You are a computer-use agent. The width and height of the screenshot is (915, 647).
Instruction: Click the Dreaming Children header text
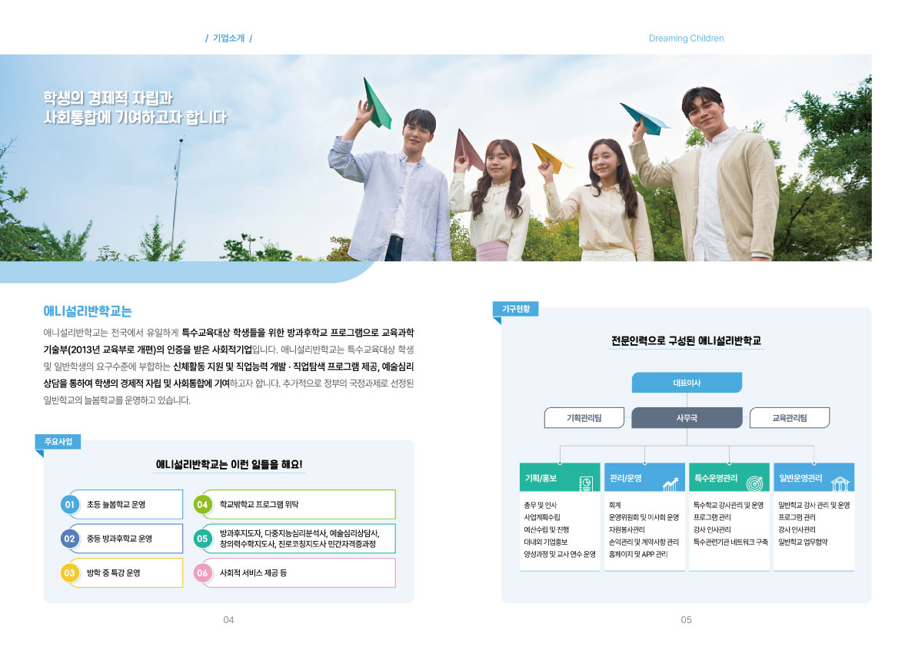click(x=686, y=38)
